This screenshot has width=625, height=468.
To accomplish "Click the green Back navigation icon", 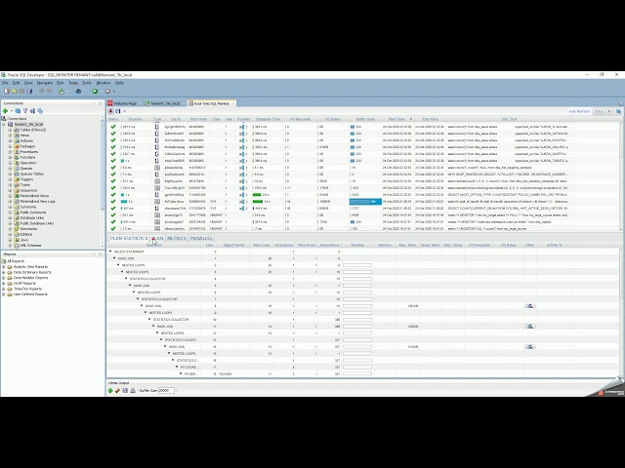I will [x=95, y=91].
